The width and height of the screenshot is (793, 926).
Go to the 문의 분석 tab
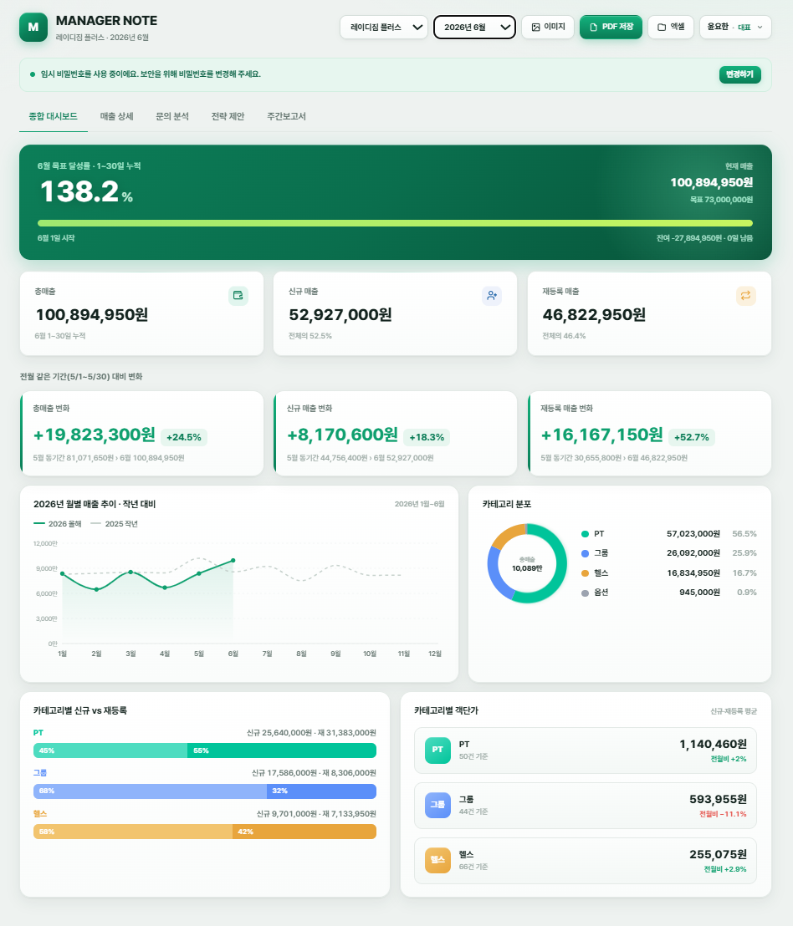(172, 116)
